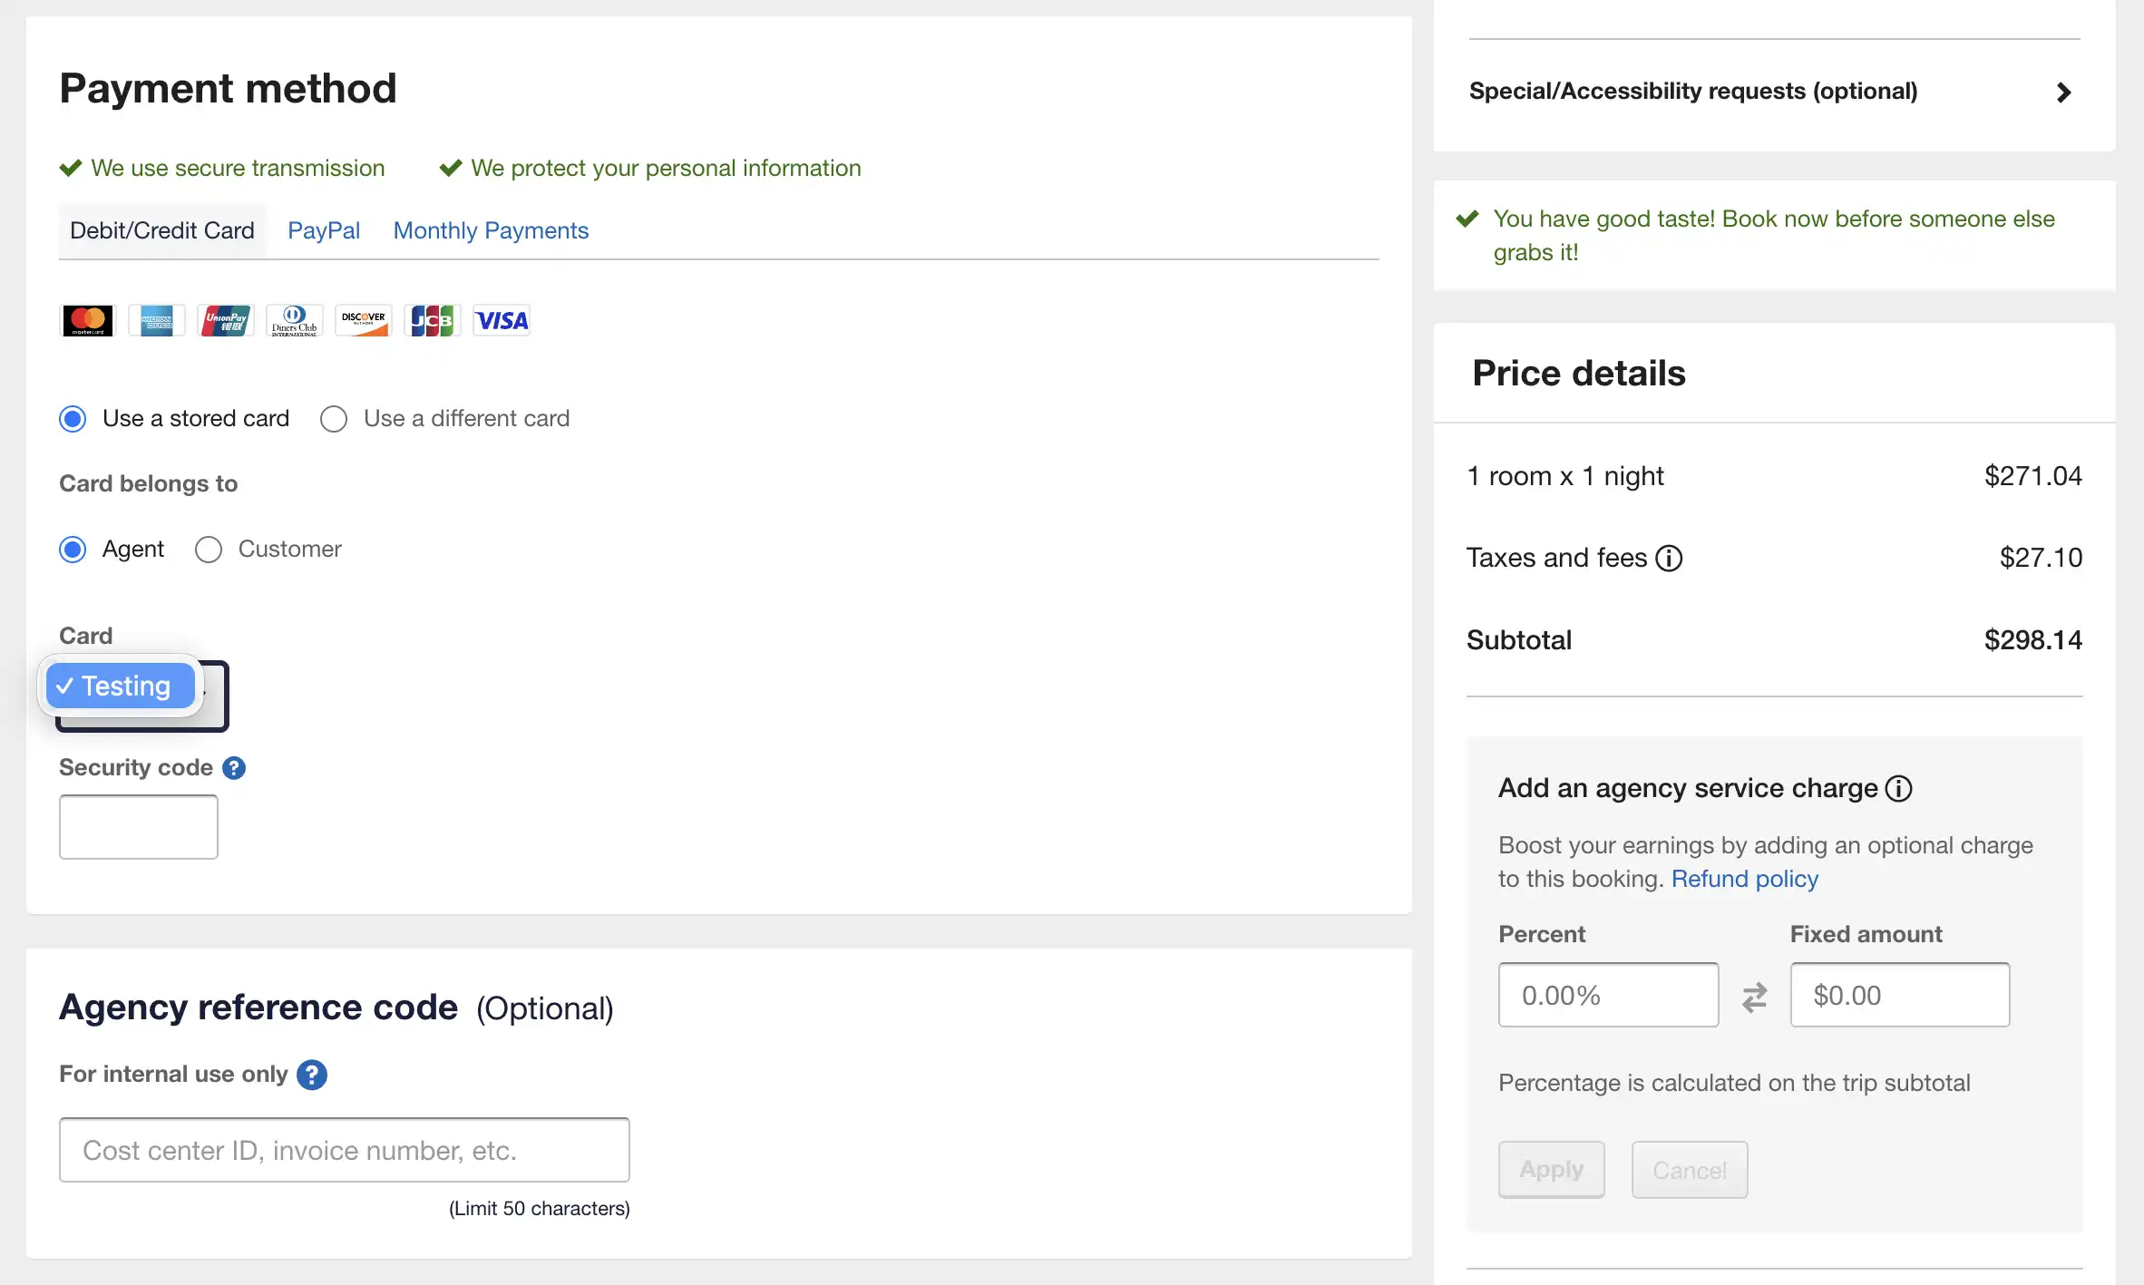Expand Special/Accessibility requests chevron

coord(2063,92)
